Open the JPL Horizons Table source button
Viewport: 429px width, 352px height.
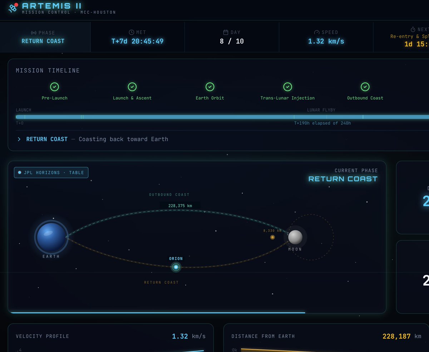click(51, 173)
